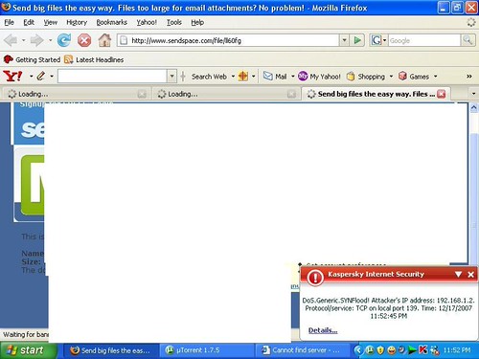The image size is (479, 359).
Task: Switch to the second Loading tab
Action: click(226, 94)
